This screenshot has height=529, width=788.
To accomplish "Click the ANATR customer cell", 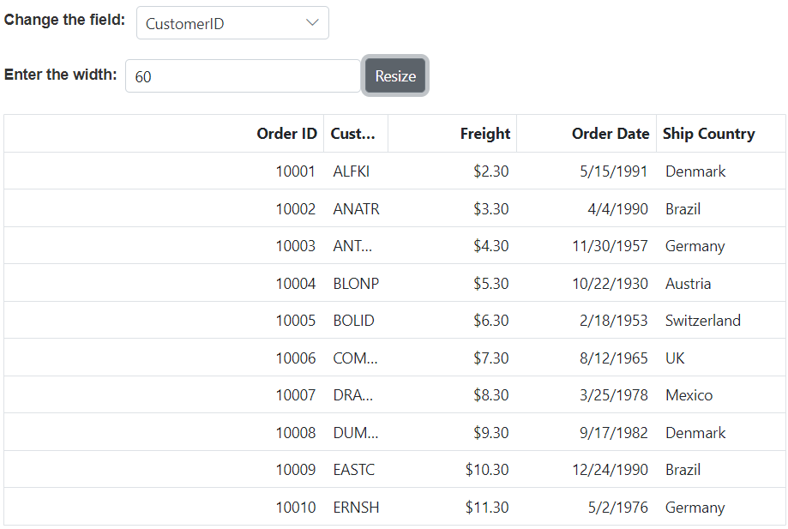I will (356, 209).
